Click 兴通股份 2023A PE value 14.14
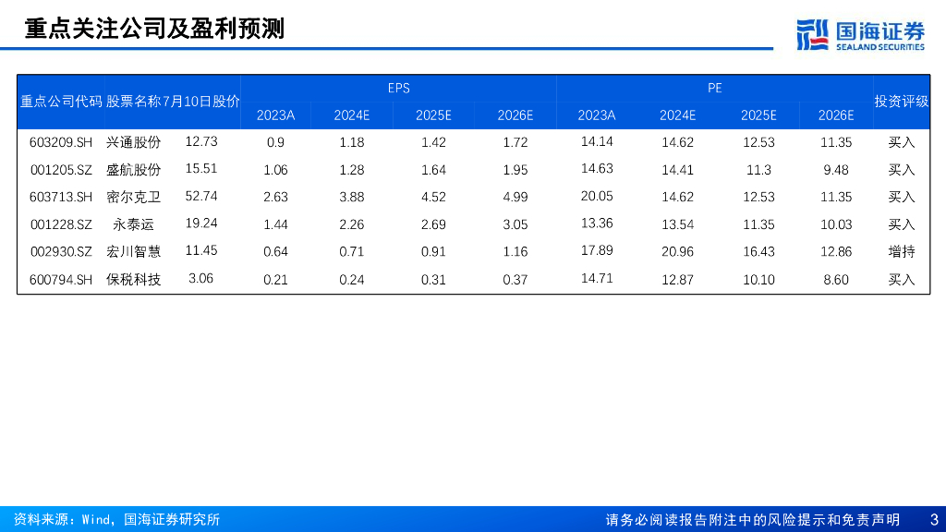The width and height of the screenshot is (946, 532). point(597,141)
